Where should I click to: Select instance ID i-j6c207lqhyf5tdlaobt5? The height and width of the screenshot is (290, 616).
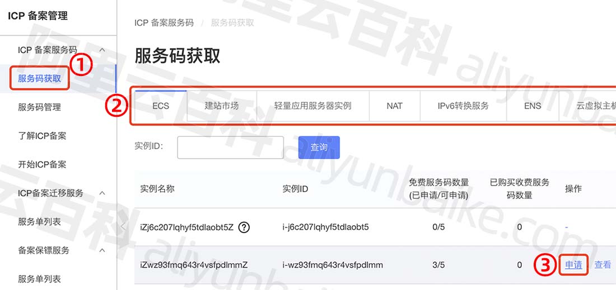pyautogui.click(x=326, y=227)
